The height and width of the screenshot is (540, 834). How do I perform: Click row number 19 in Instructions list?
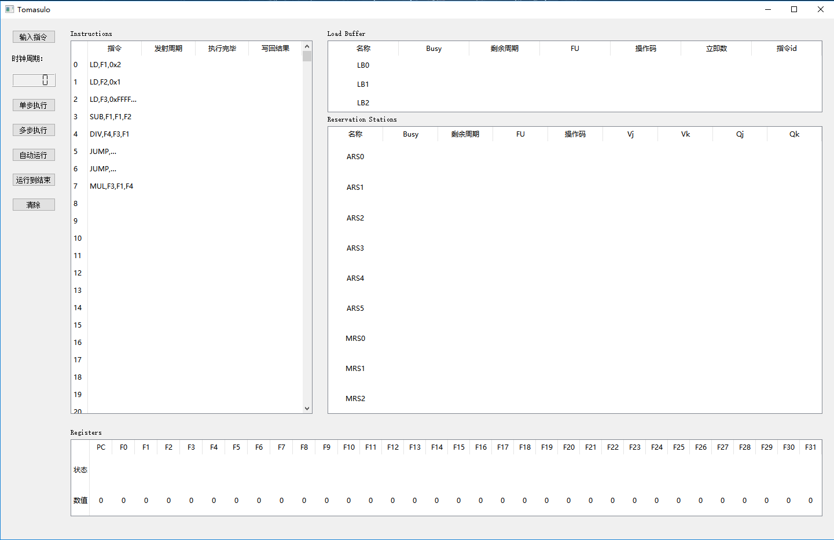[79, 395]
